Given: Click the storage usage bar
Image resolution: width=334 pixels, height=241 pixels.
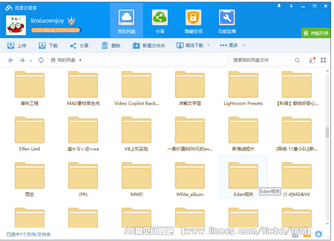Looking at the screenshot, I should [x=56, y=30].
